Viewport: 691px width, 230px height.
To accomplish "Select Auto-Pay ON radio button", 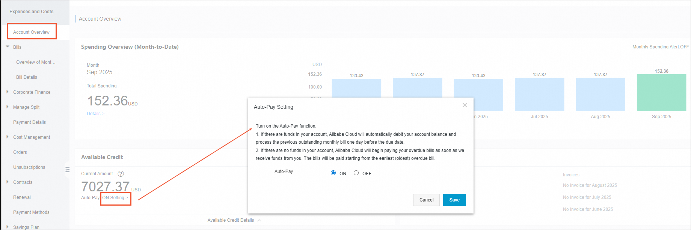I will coord(333,173).
